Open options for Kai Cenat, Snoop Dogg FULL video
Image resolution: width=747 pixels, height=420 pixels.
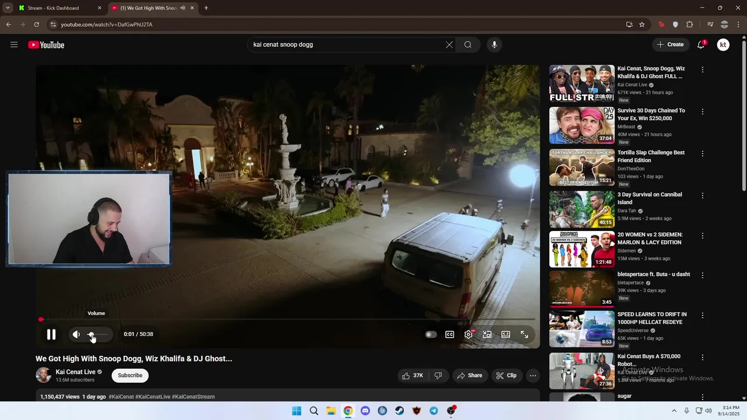tap(703, 69)
